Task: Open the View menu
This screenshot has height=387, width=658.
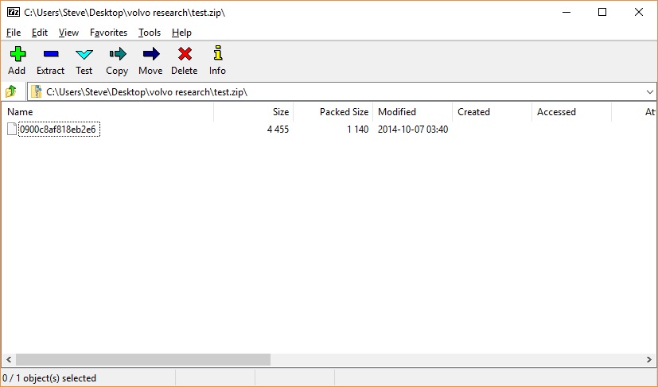Action: pyautogui.click(x=68, y=33)
